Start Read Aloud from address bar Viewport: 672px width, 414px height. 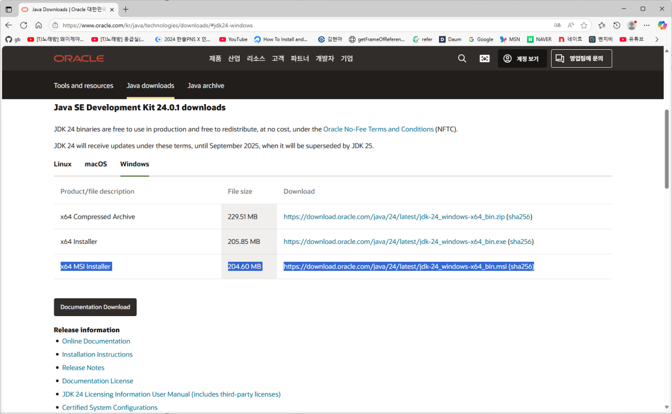(x=571, y=25)
